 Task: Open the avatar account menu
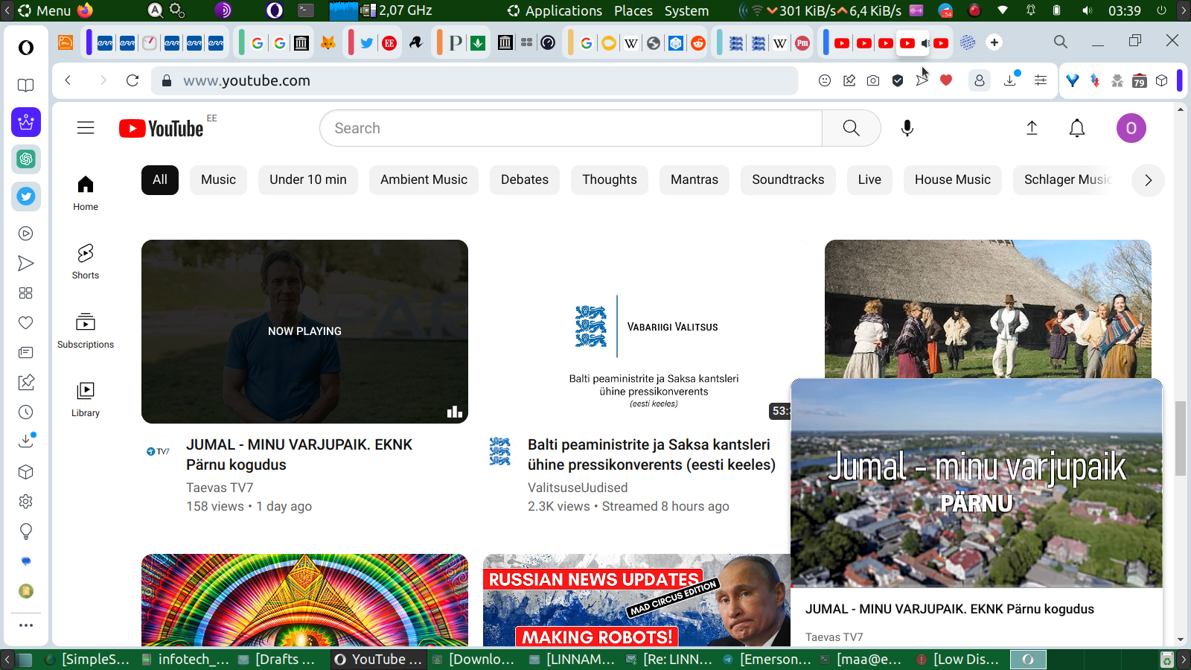(1131, 128)
